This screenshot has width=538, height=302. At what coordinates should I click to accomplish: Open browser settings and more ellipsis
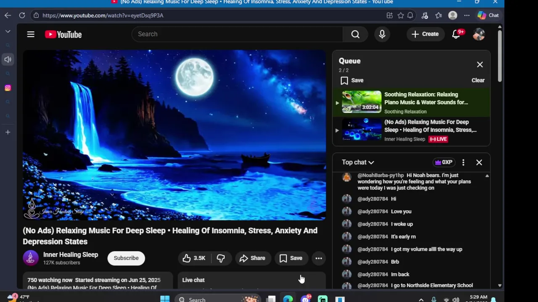(467, 15)
